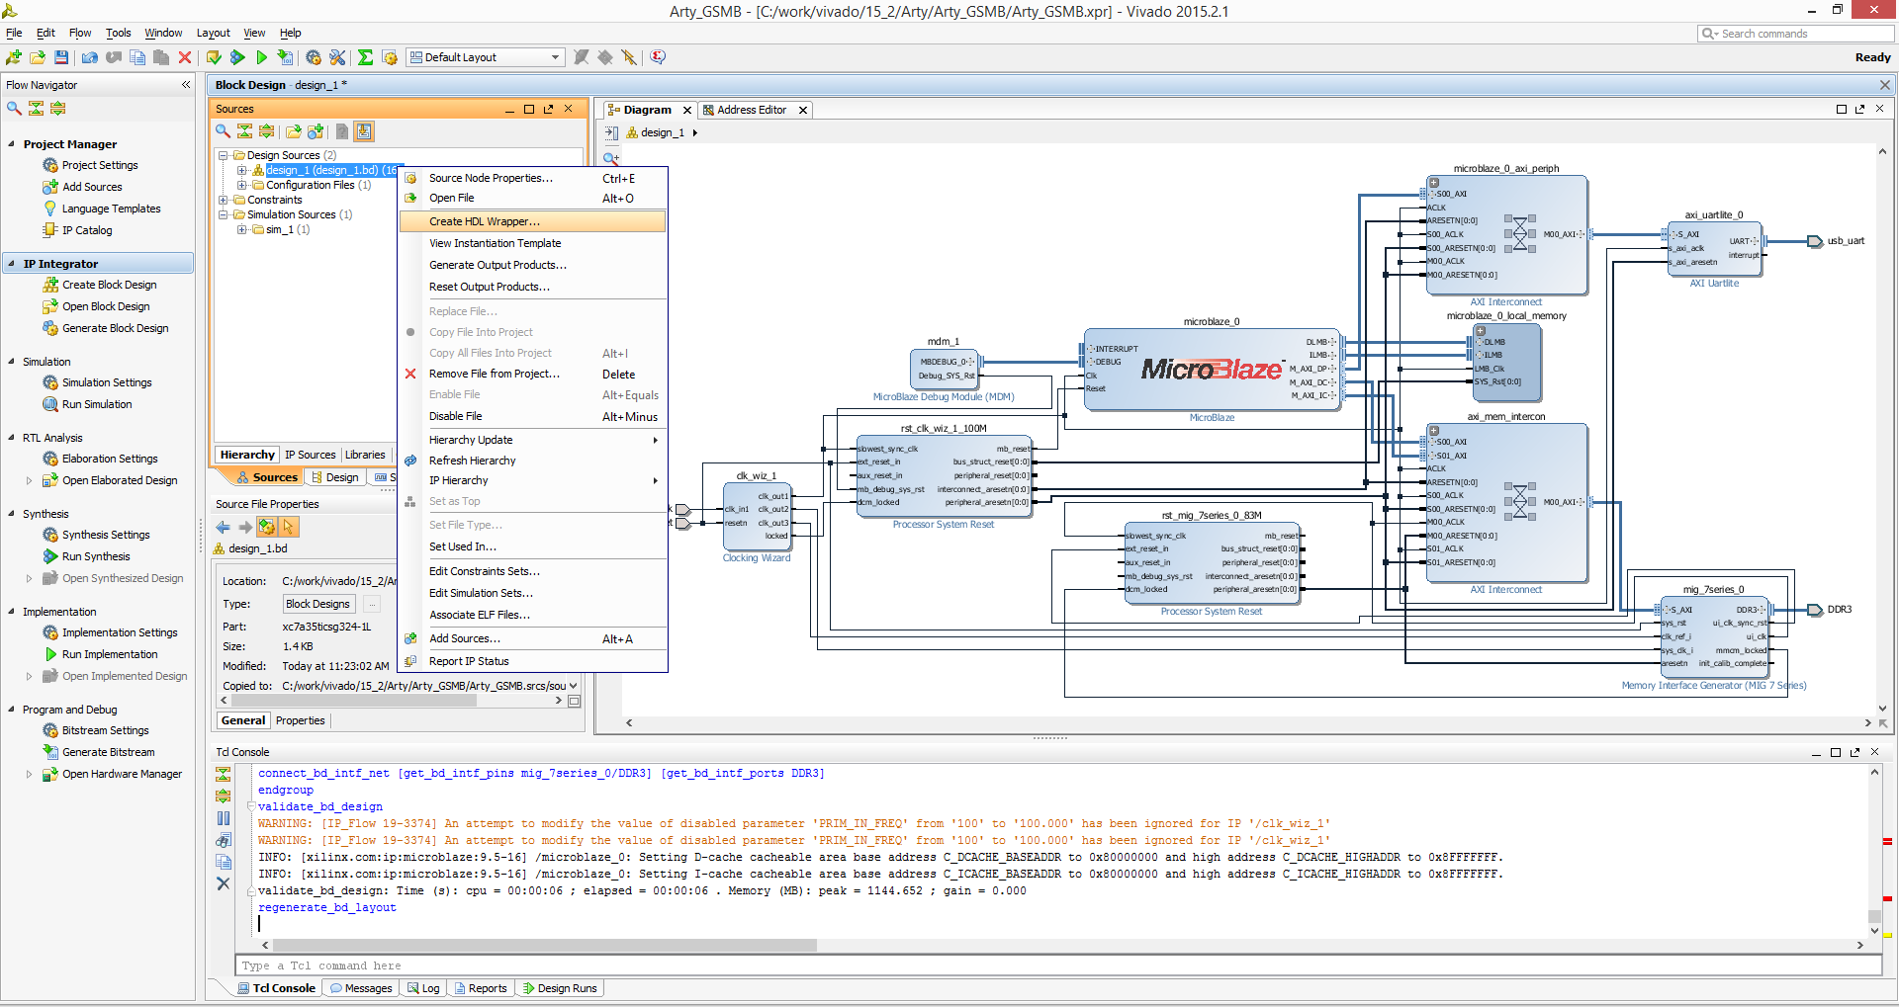The height and width of the screenshot is (1007, 1899).
Task: Click the green Run Implementation play icon
Action: click(x=261, y=57)
